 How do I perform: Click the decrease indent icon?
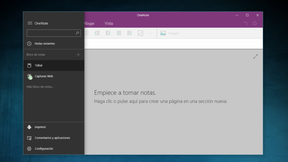tap(97, 33)
